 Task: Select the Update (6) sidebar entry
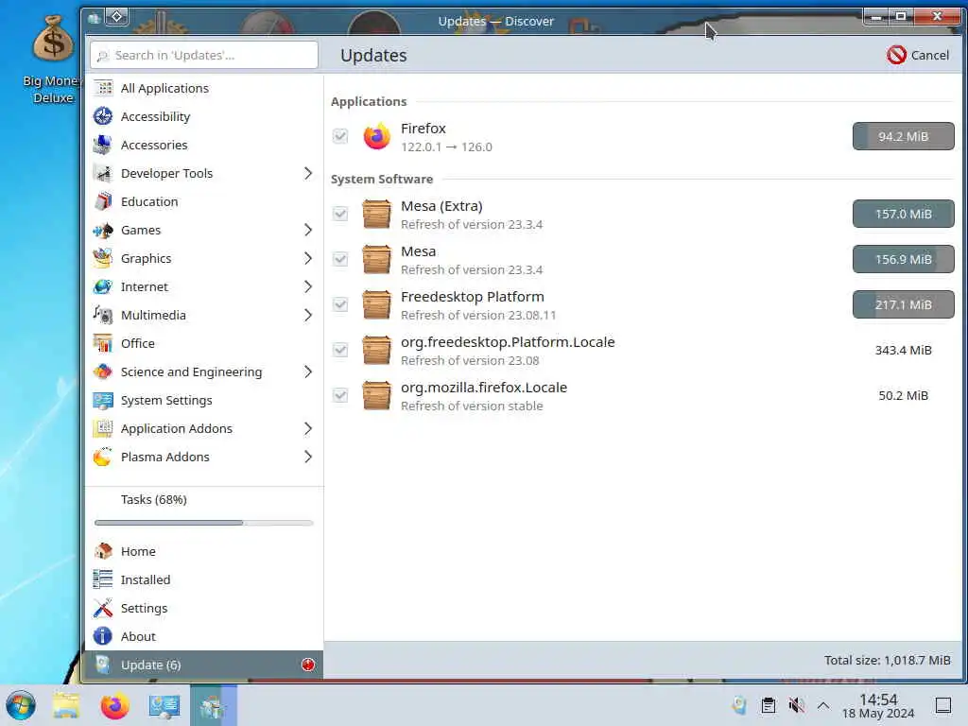(204, 665)
